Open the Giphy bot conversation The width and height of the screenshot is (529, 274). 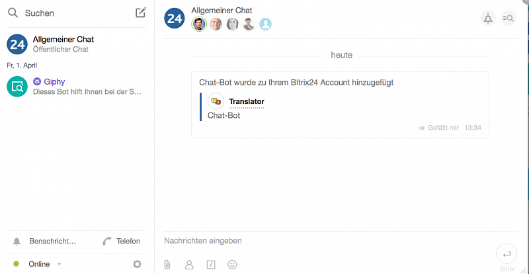click(76, 87)
